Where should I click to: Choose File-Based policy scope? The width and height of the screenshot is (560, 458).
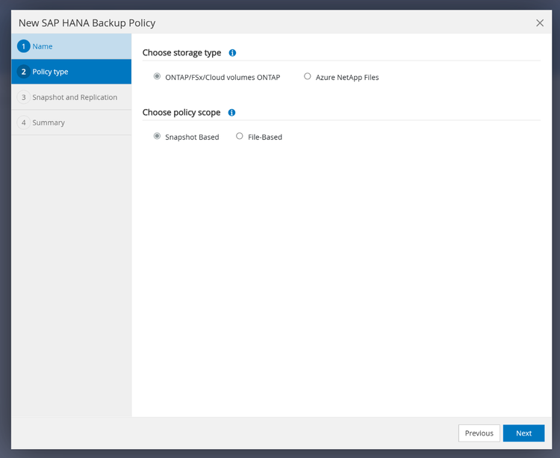(239, 136)
